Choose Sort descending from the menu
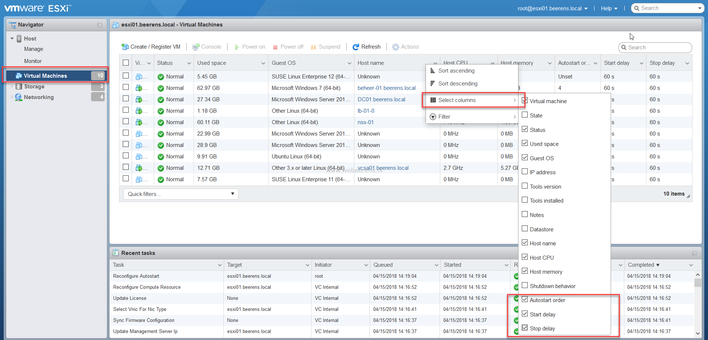Screen dimensions: 708x340 coord(472,84)
